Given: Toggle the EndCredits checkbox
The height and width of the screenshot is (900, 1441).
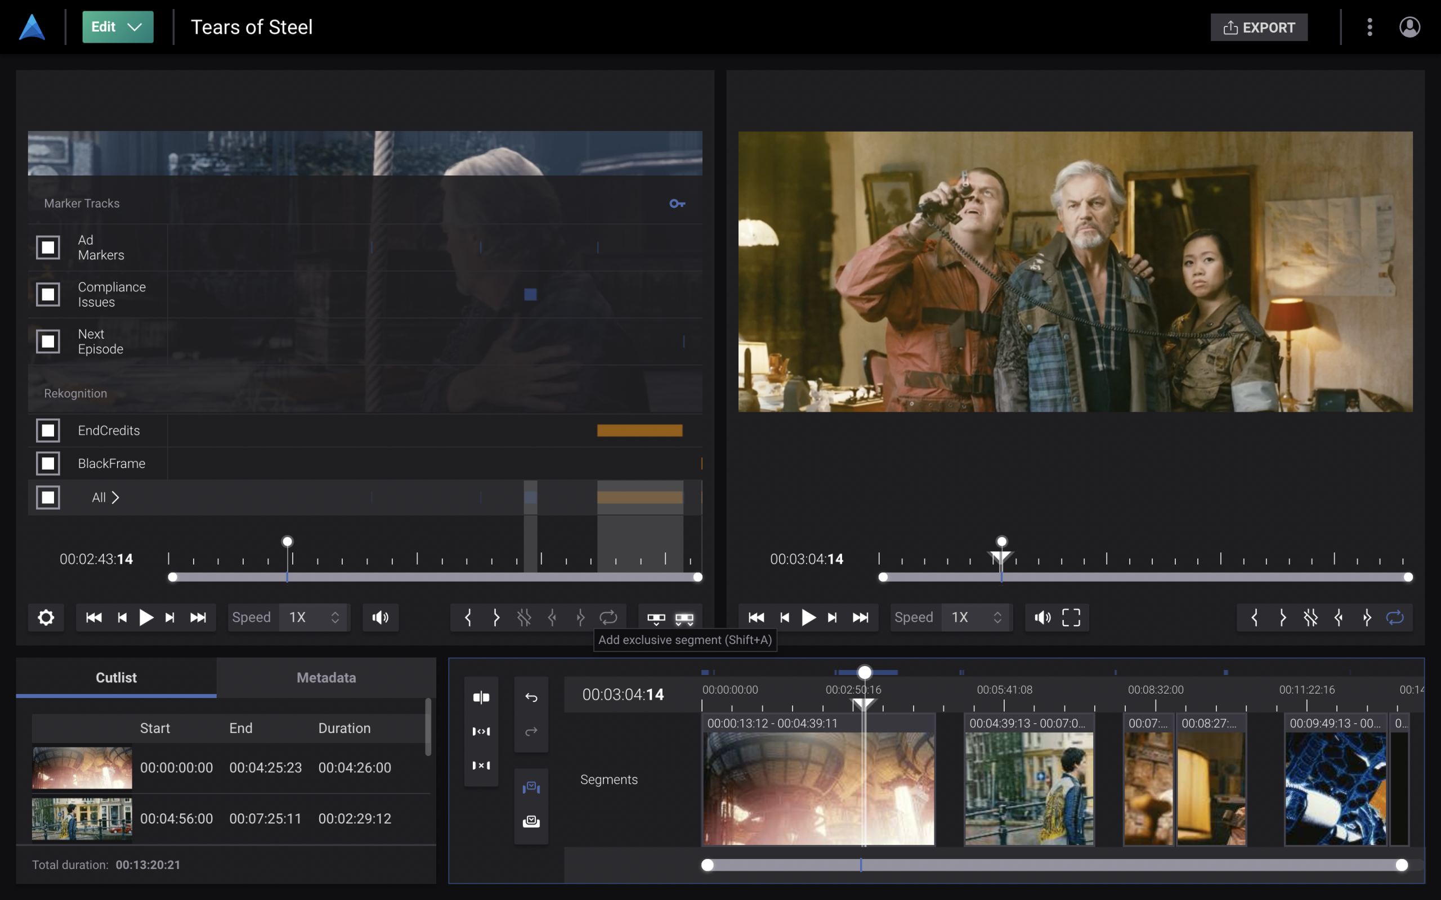Looking at the screenshot, I should (x=48, y=430).
